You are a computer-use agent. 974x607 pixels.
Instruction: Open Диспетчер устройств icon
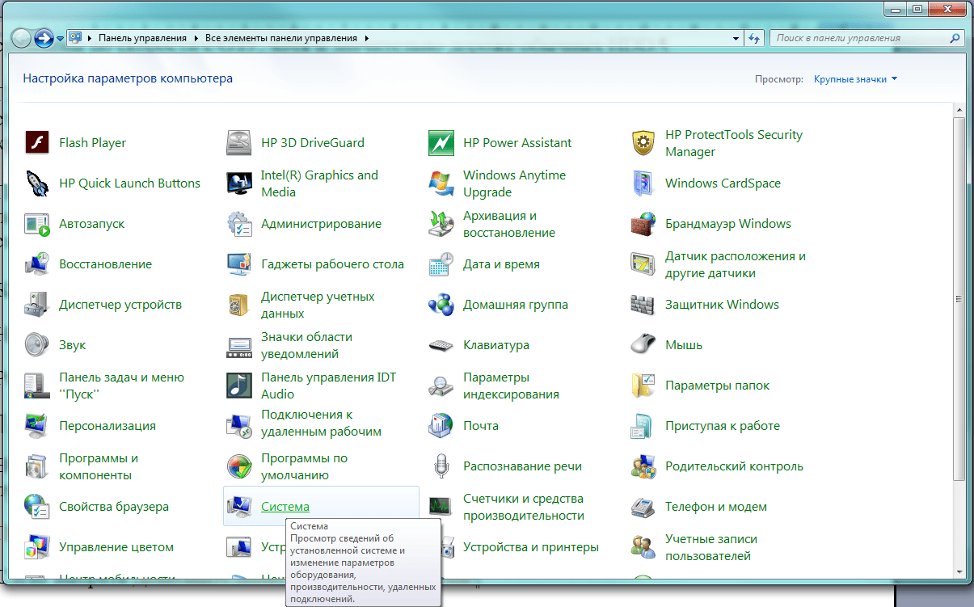[x=36, y=305]
